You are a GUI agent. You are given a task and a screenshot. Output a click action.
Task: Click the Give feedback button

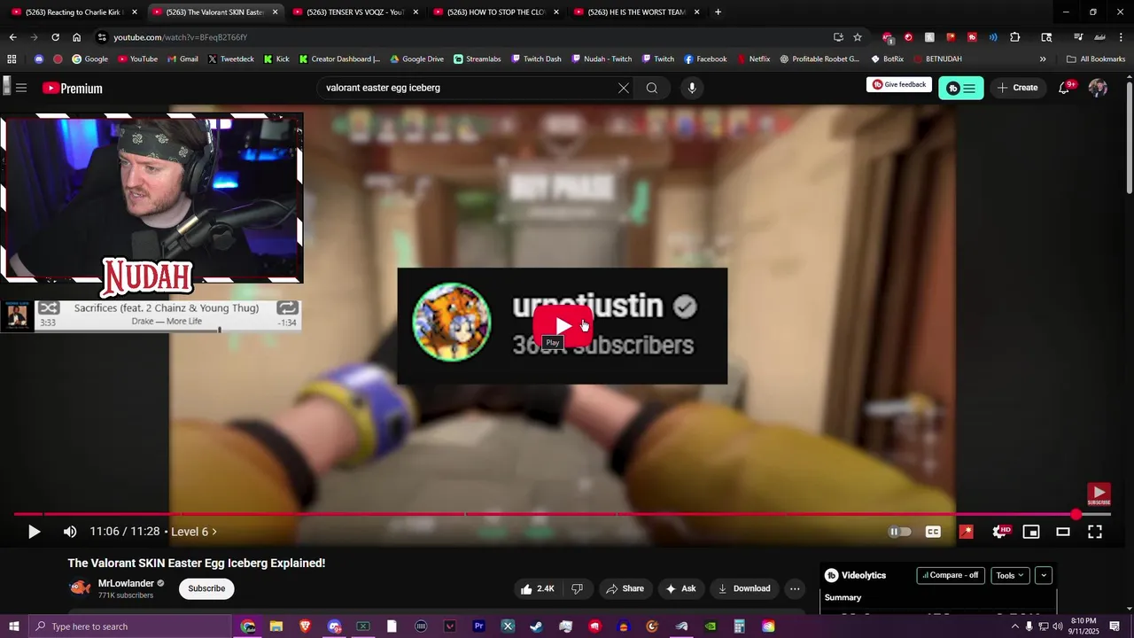899,85
